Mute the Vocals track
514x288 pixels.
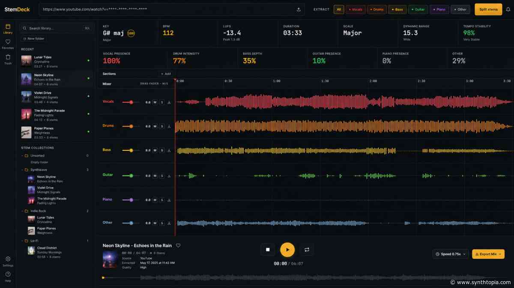(155, 102)
